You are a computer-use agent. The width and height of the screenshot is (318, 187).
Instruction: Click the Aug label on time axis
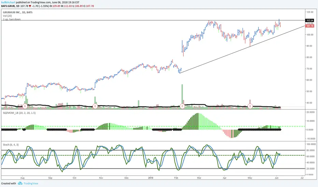[x=23, y=178]
